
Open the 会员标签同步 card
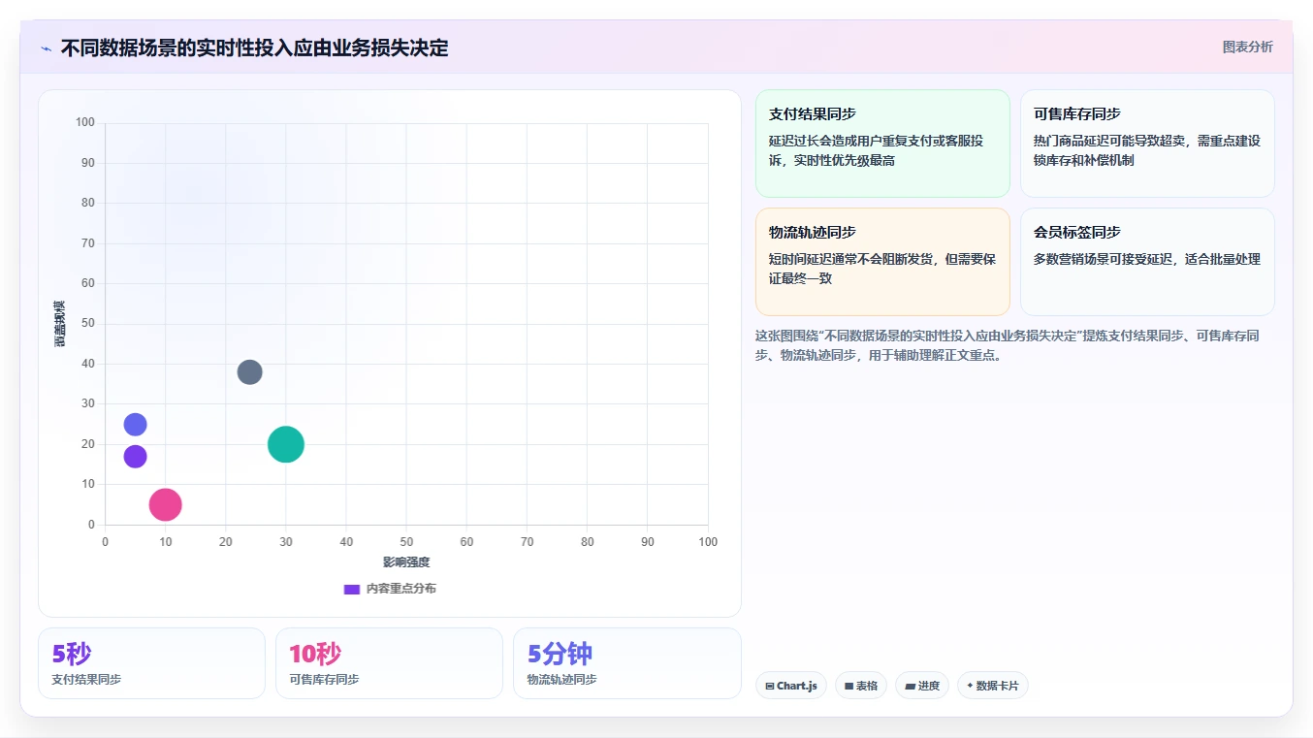[1147, 262]
